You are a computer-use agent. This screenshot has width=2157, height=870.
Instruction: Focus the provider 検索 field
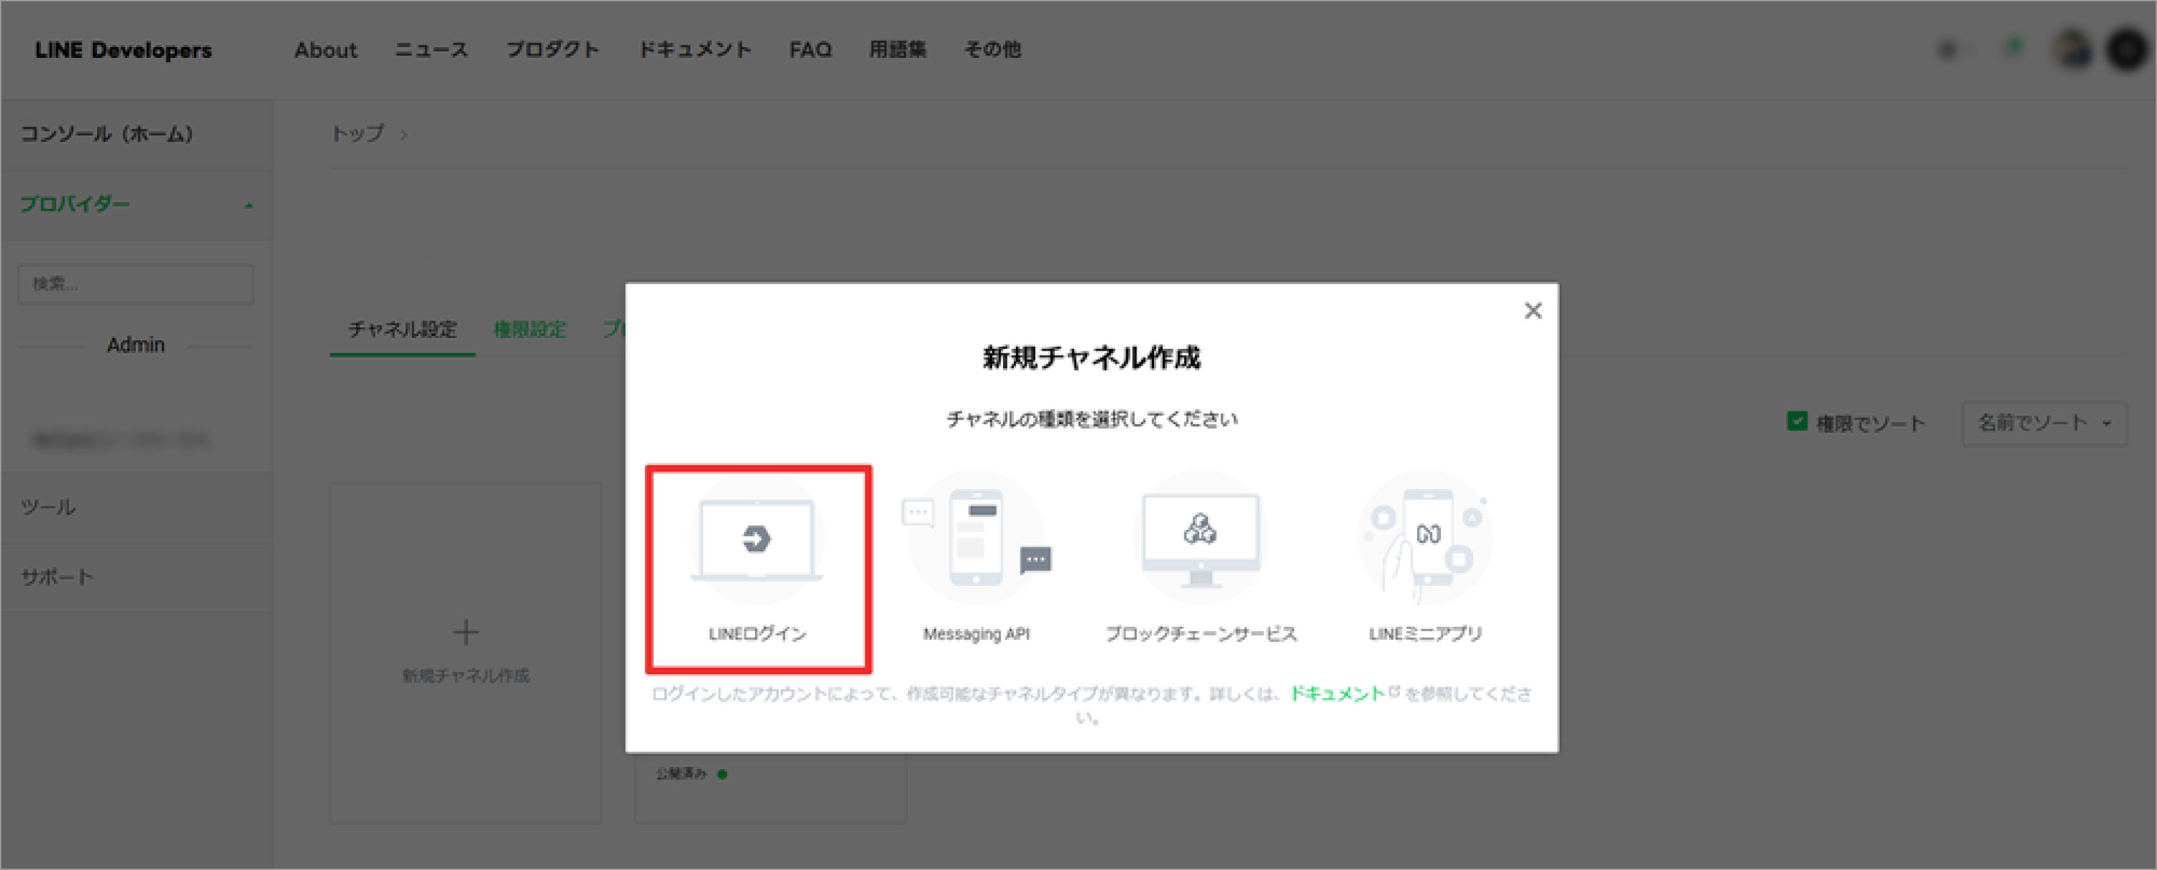coord(135,284)
